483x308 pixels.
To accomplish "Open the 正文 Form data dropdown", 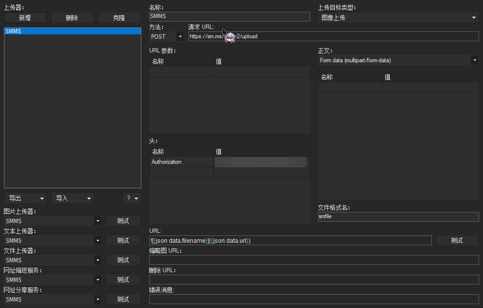I will (398, 60).
